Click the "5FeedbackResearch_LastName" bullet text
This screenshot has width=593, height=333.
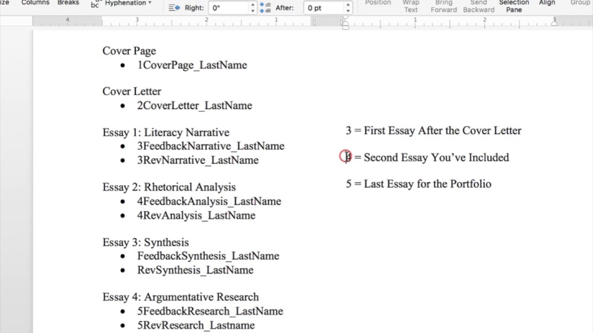[210, 311]
